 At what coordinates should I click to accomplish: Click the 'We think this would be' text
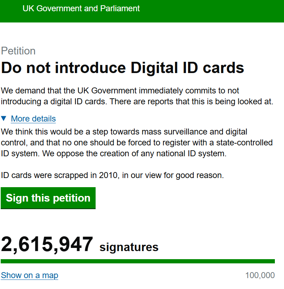[x=39, y=132]
